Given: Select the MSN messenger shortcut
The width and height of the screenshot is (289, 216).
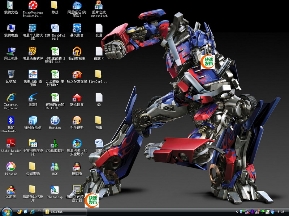Looking at the screenshot, I should (55, 169).
